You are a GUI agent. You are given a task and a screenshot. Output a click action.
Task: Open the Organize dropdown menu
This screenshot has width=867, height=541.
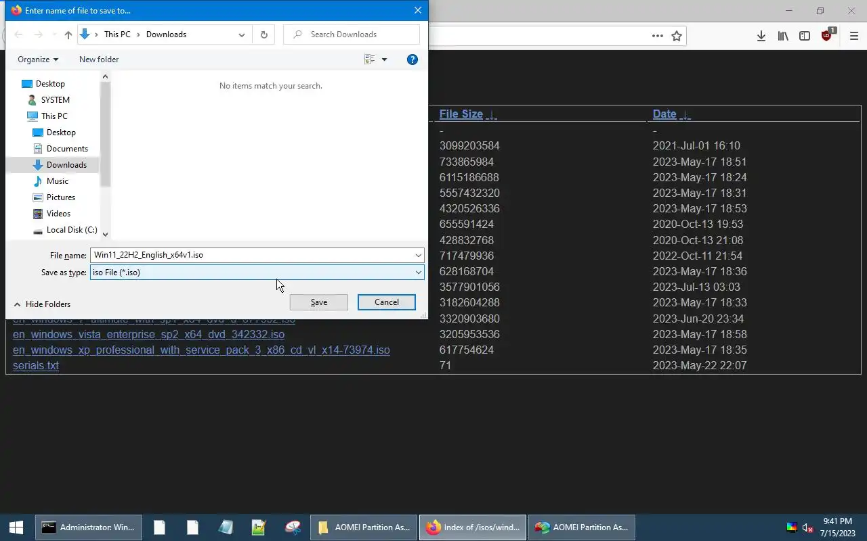tap(38, 60)
